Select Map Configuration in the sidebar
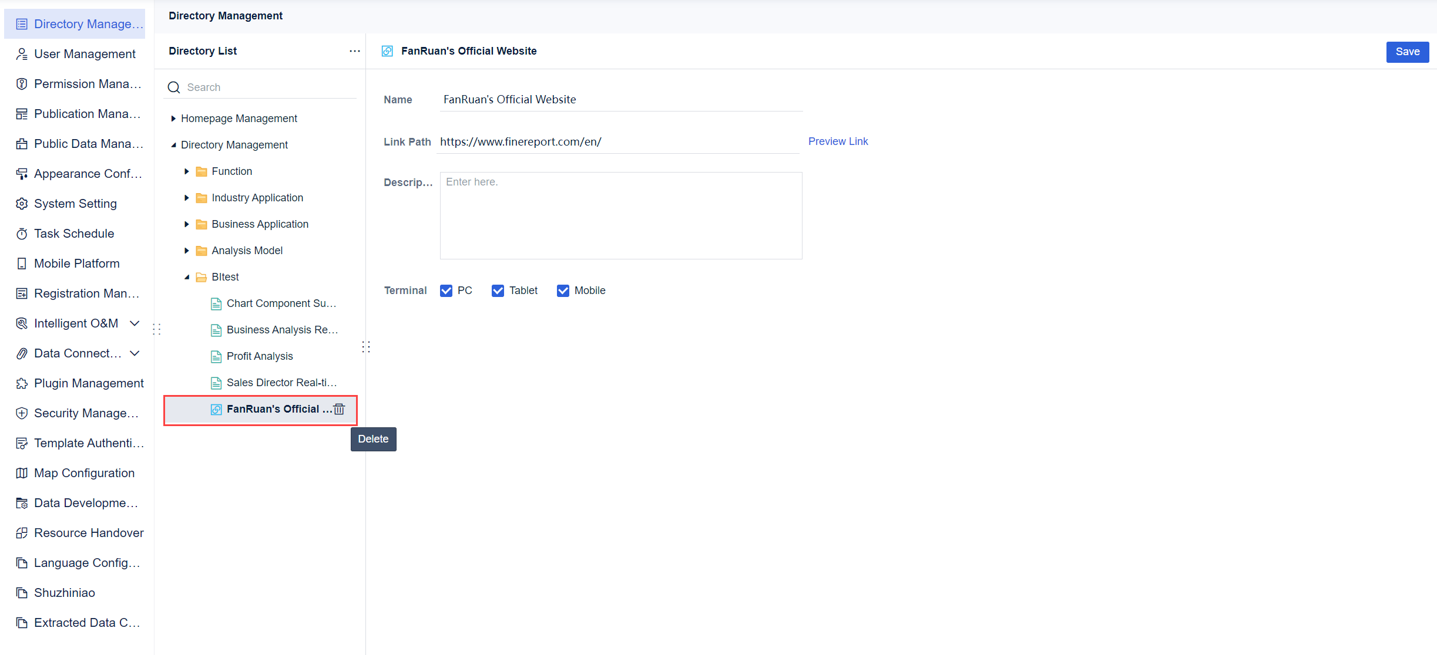Image resolution: width=1437 pixels, height=655 pixels. tap(84, 472)
